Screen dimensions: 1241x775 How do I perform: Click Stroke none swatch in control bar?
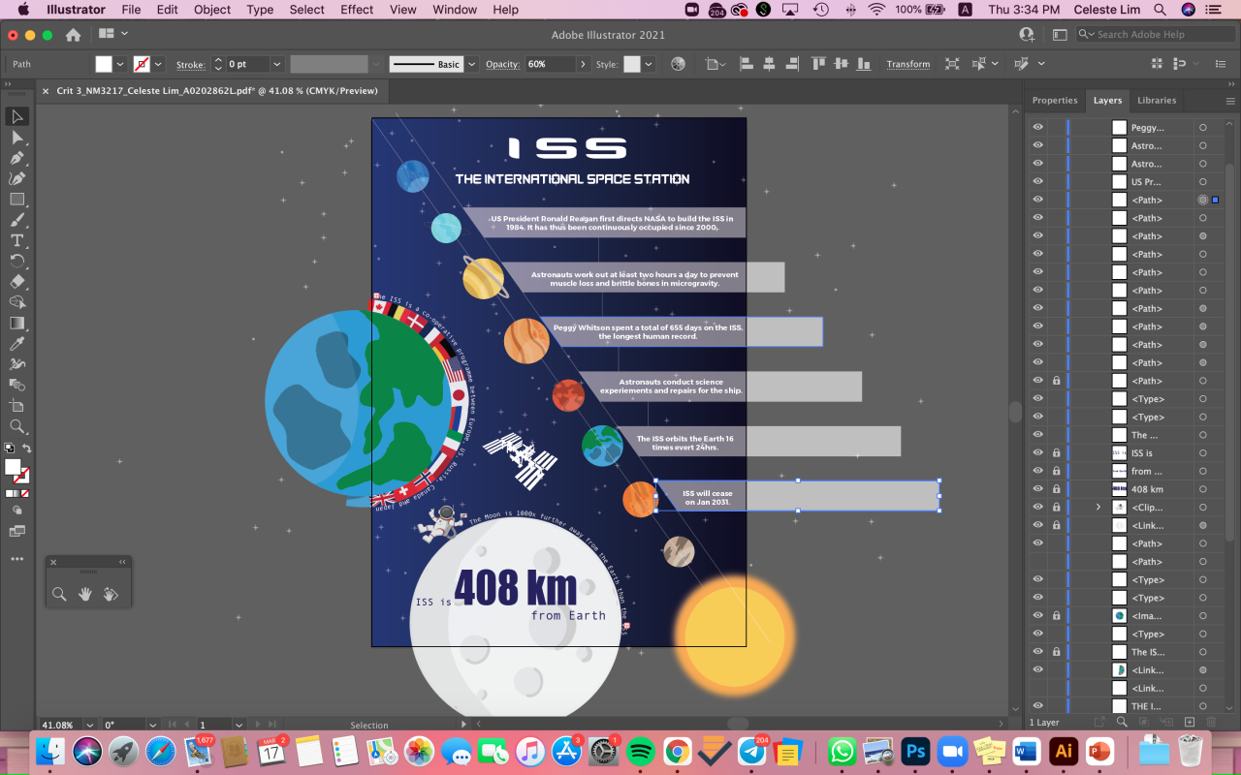(x=142, y=64)
